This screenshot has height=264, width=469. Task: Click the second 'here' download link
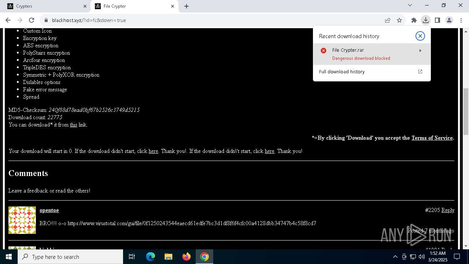point(269,151)
